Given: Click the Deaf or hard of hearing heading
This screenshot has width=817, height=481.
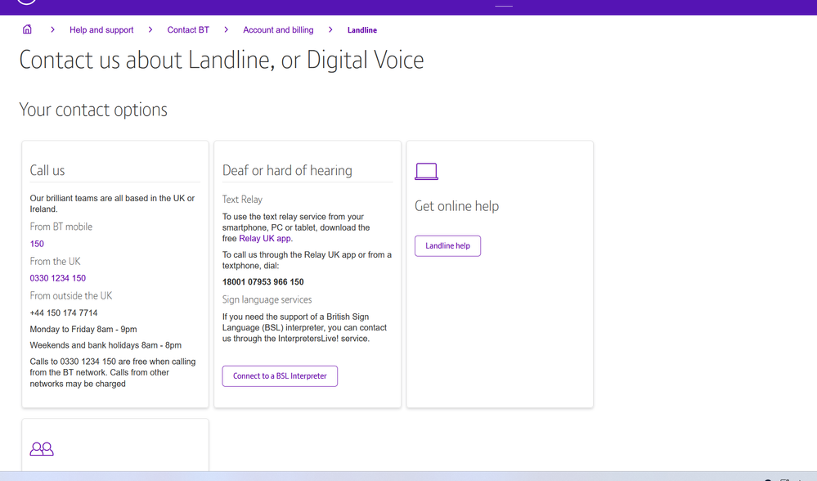Looking at the screenshot, I should click(x=287, y=170).
